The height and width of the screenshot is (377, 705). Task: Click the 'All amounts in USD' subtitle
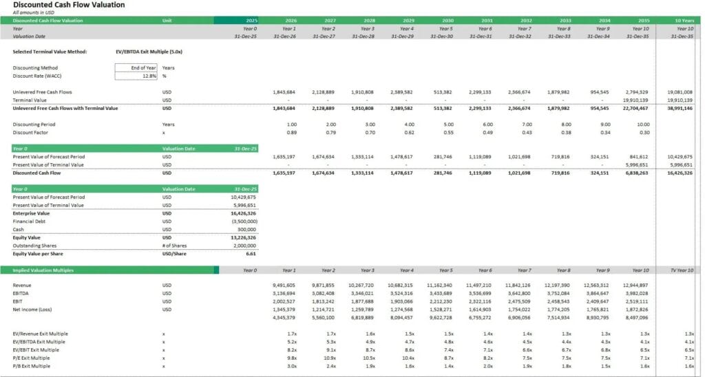33,12
